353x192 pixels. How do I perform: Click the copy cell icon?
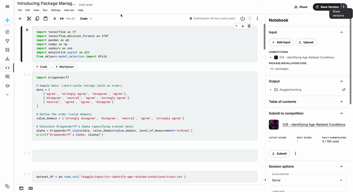[37, 19]
